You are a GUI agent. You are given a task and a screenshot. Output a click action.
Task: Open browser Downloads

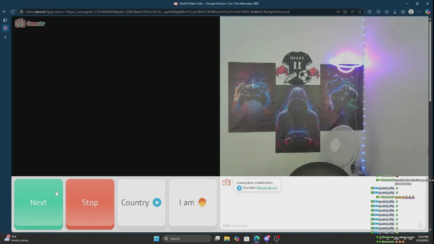click(x=395, y=12)
